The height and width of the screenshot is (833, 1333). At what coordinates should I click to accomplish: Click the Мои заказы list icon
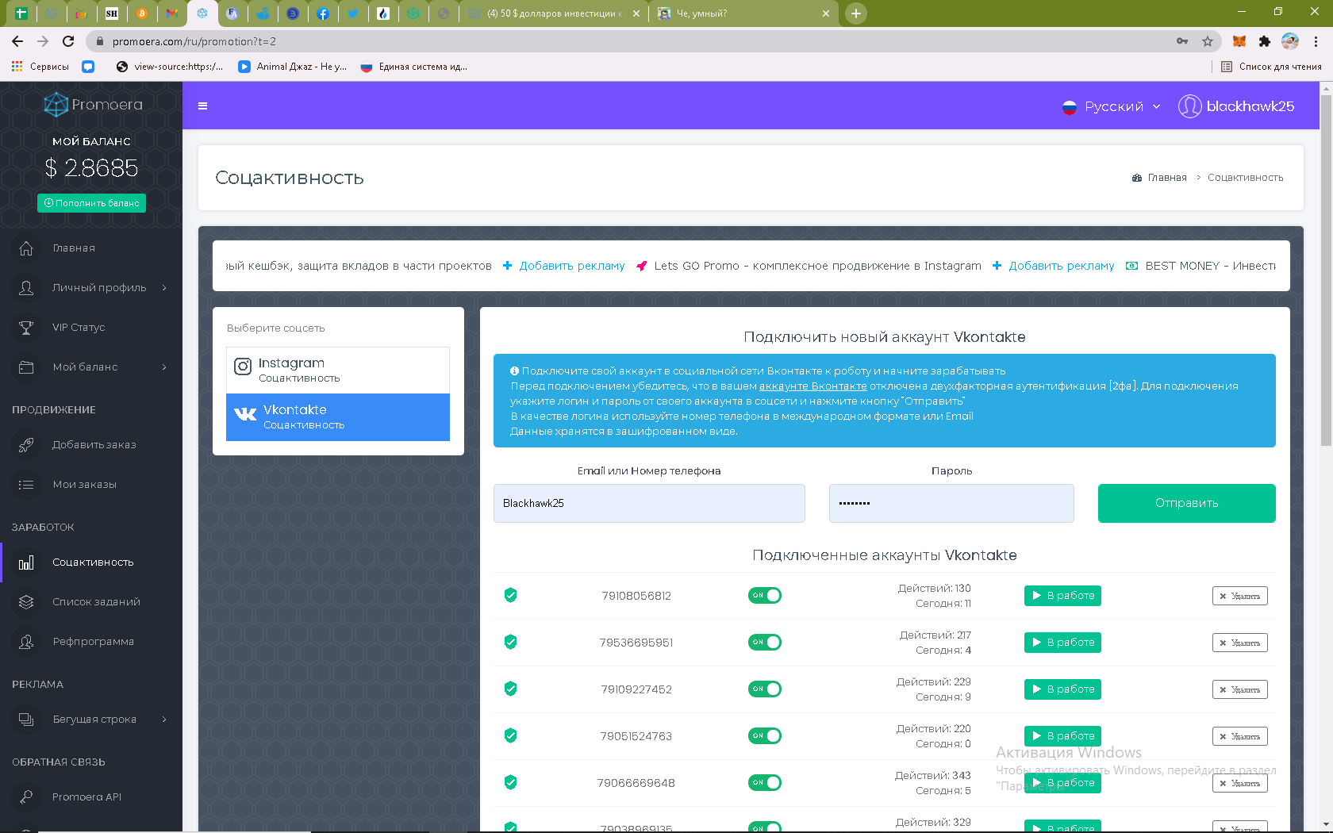pyautogui.click(x=26, y=485)
